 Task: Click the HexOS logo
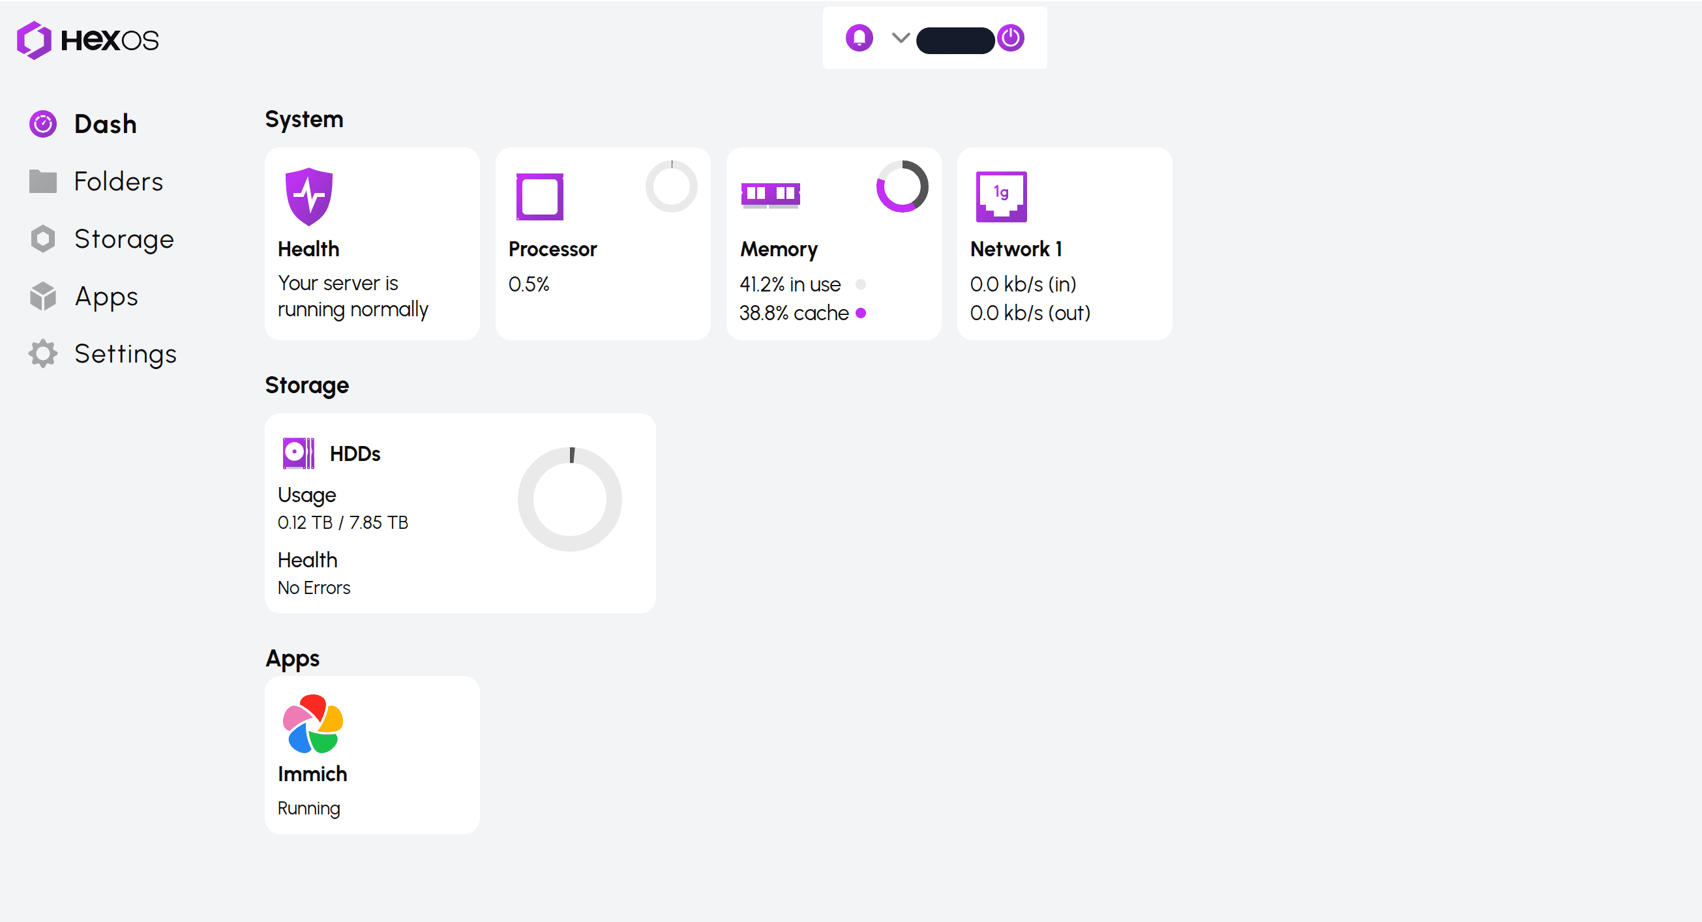pos(88,40)
